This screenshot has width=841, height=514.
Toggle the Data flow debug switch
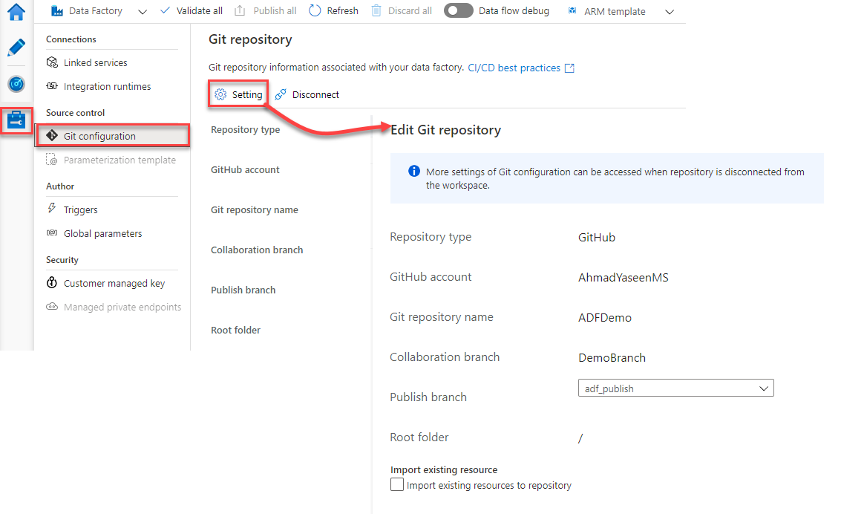(458, 11)
